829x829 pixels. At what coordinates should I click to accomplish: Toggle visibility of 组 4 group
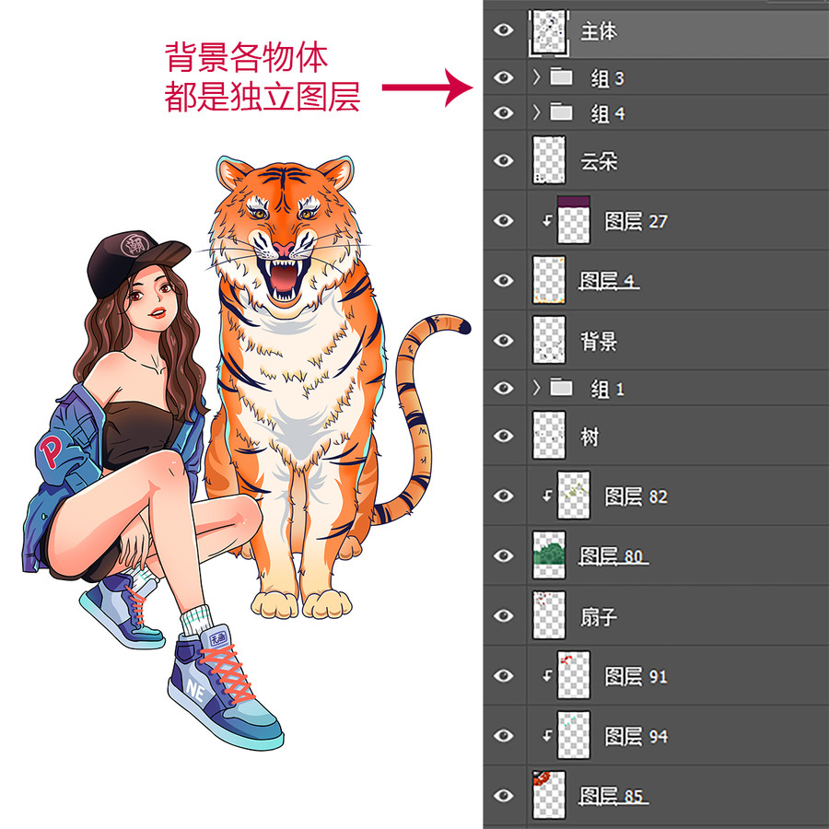click(x=503, y=112)
